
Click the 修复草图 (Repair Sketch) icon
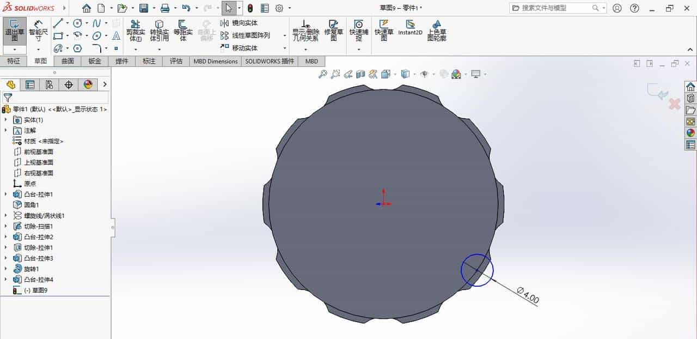(333, 30)
